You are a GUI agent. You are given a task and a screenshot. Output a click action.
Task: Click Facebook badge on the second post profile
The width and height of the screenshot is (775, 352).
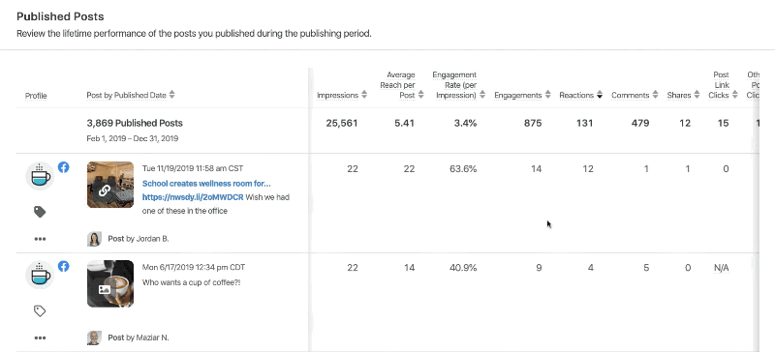coord(63,266)
